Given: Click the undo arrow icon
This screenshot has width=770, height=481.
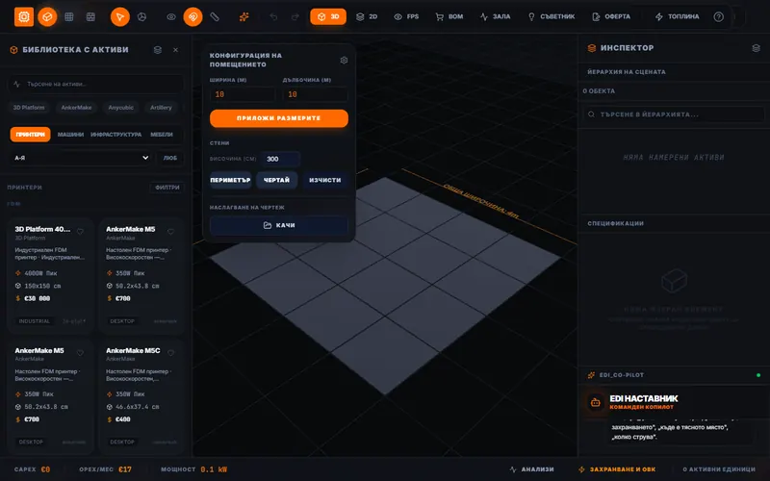Looking at the screenshot, I should tap(273, 16).
